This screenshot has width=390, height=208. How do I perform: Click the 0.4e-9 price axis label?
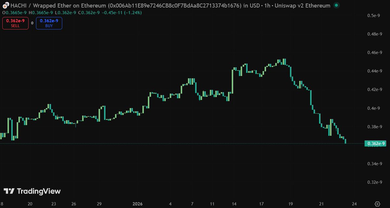tap(374, 108)
